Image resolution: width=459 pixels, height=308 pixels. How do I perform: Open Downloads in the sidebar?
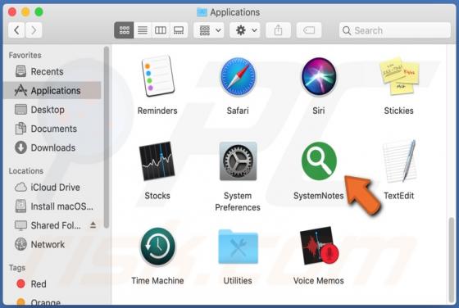point(52,147)
